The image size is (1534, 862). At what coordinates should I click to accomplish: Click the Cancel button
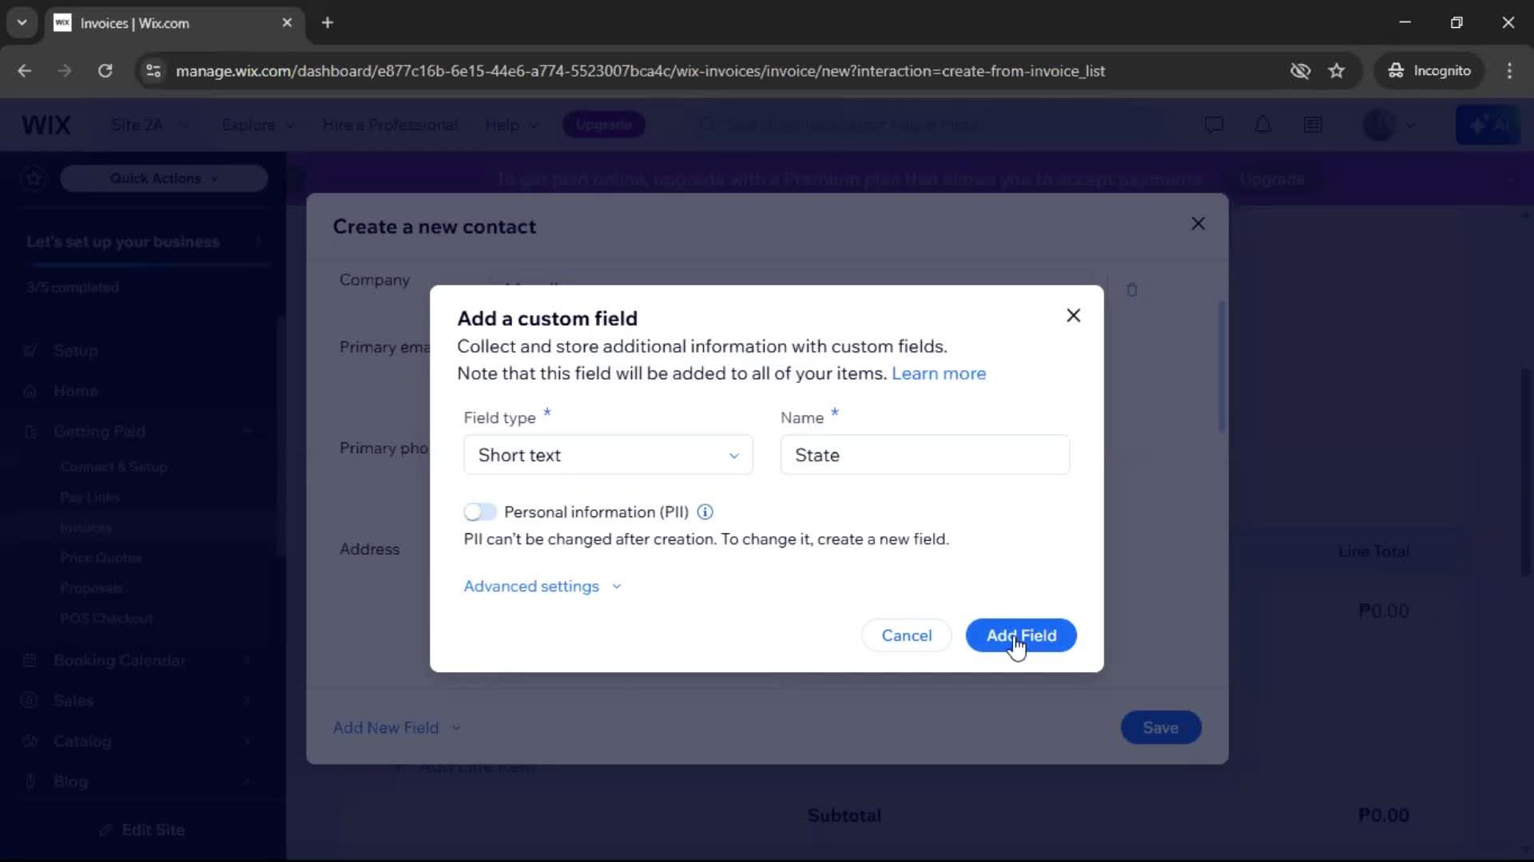(906, 635)
